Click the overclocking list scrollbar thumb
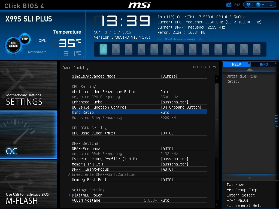Screen dimensions: 279x209 [217, 121]
